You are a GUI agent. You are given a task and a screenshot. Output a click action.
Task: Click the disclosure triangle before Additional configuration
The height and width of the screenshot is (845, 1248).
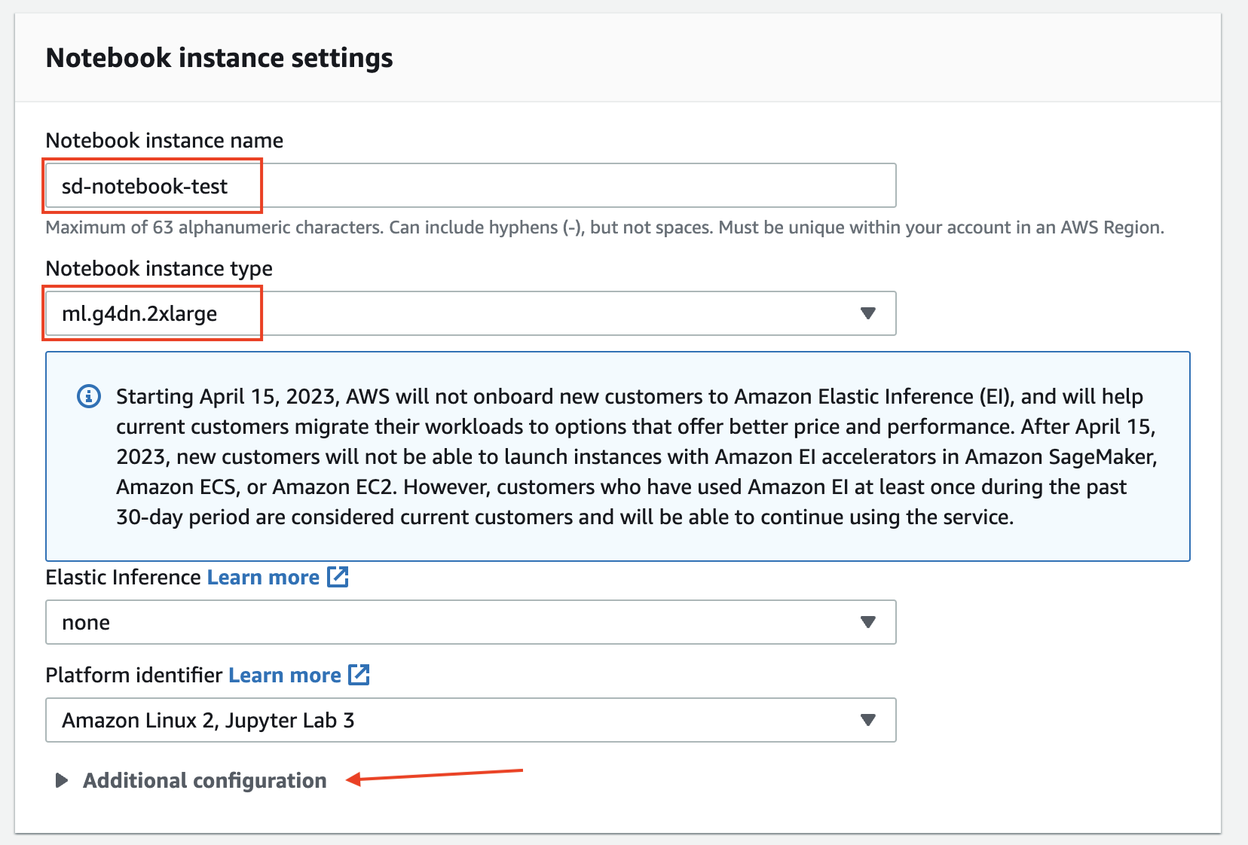(60, 780)
